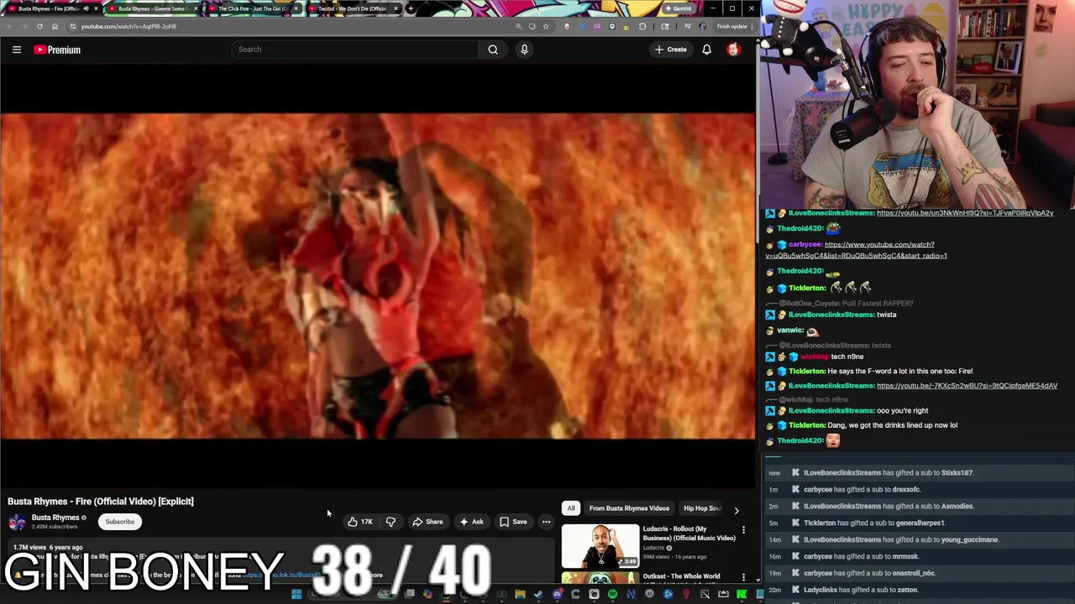Go back in browser history
The width and height of the screenshot is (1075, 604).
tap(9, 26)
